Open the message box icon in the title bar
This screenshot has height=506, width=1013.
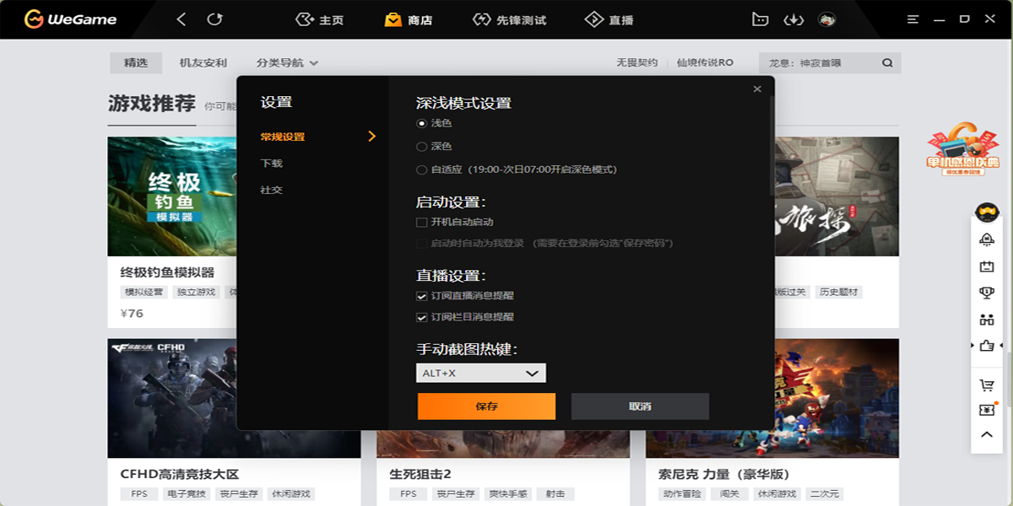click(x=760, y=19)
